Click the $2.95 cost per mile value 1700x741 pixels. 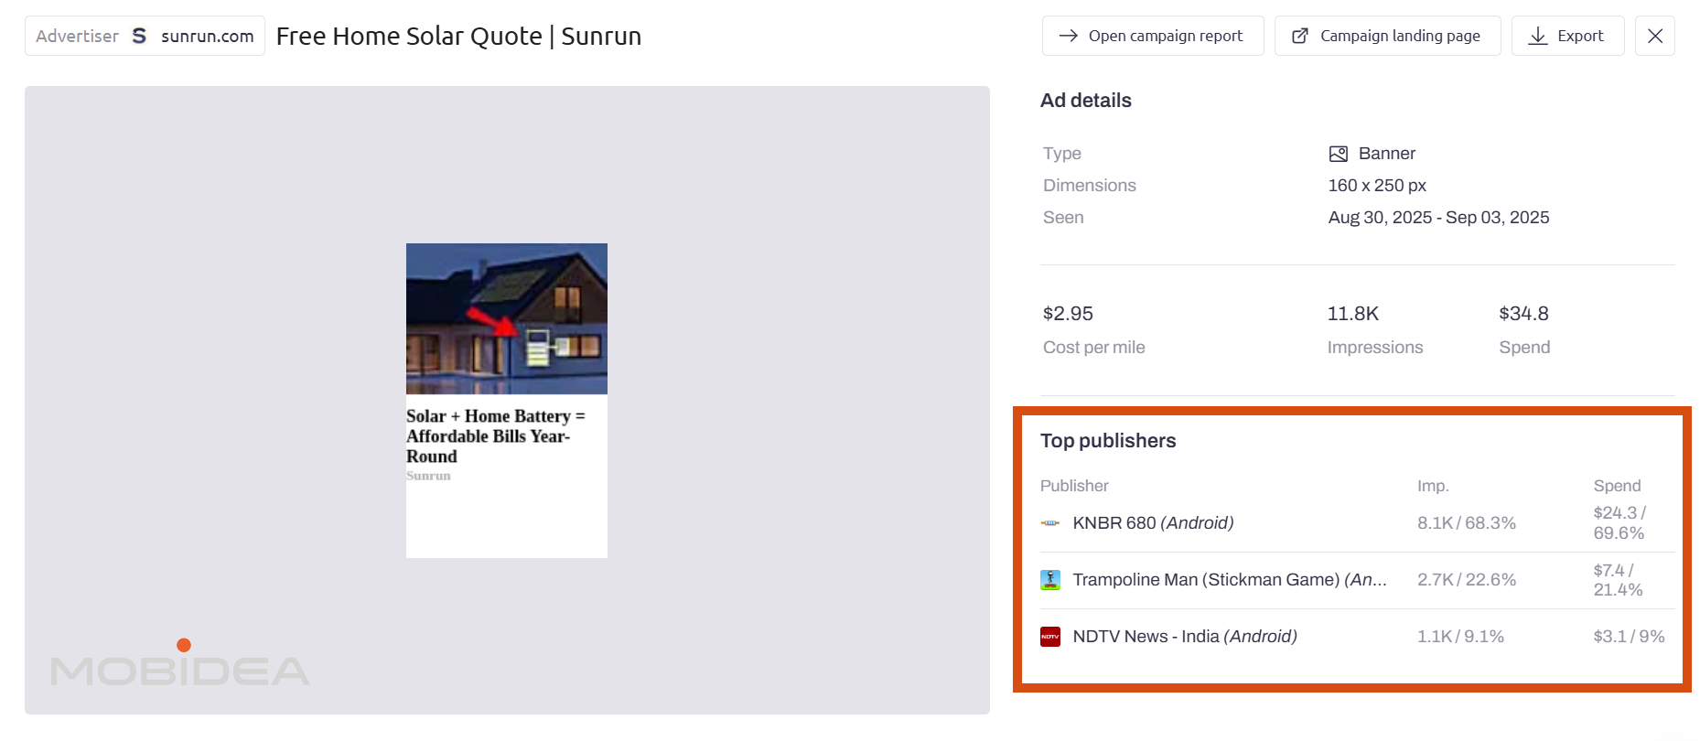1068,314
